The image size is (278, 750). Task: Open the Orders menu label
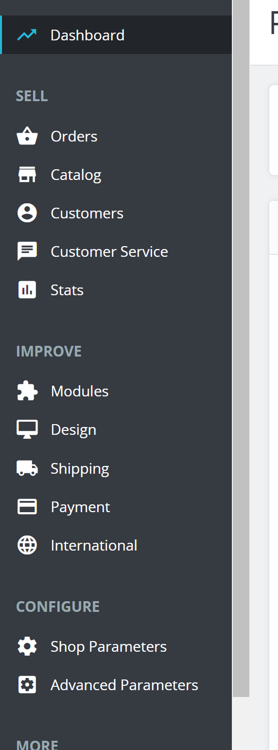tap(74, 136)
